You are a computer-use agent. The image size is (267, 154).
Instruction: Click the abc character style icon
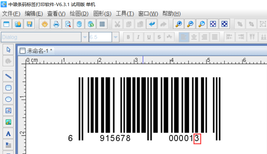169,37
